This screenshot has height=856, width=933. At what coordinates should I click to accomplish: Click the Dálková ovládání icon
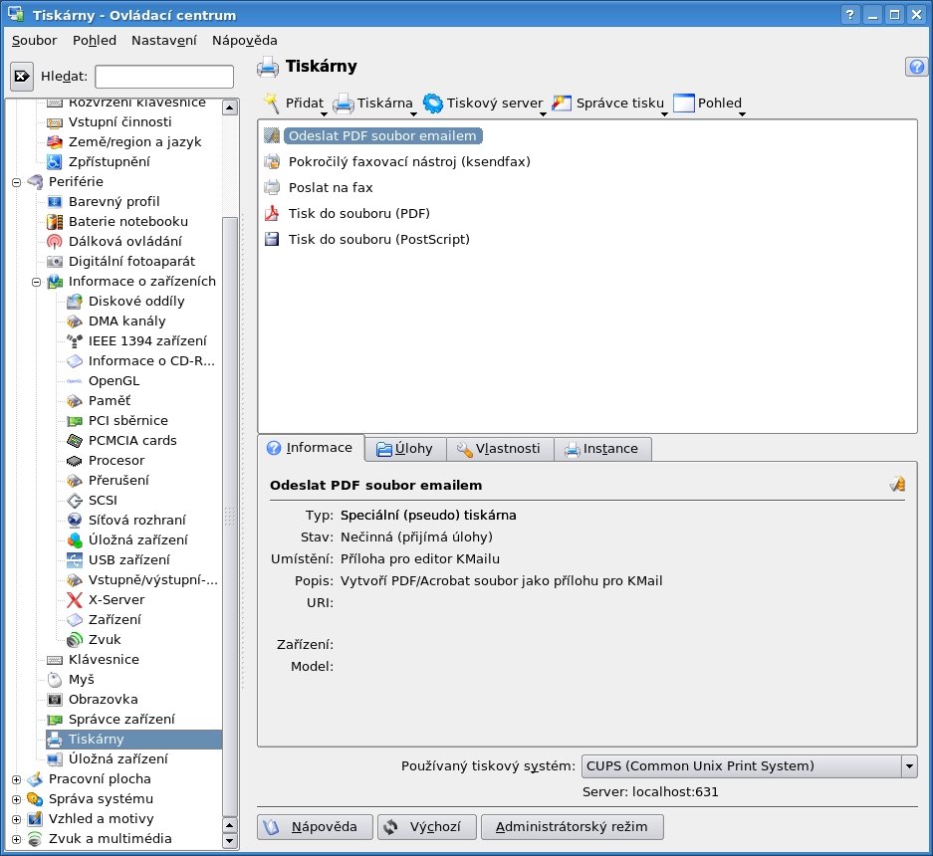pyautogui.click(x=55, y=242)
